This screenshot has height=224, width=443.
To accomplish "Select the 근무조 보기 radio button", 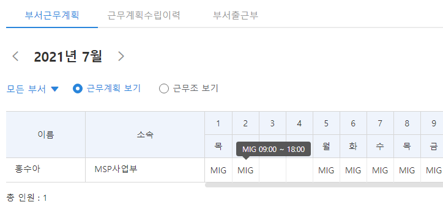I will (164, 89).
